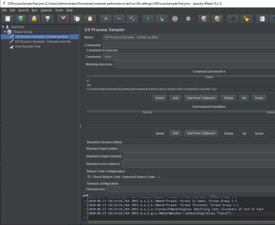The image size is (275, 225).
Task: Click the Clear All results icon
Action: click(x=217, y=19)
